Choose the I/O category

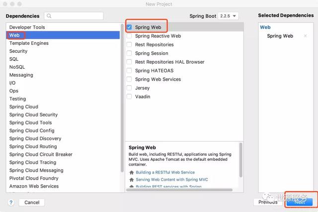coord(63,83)
